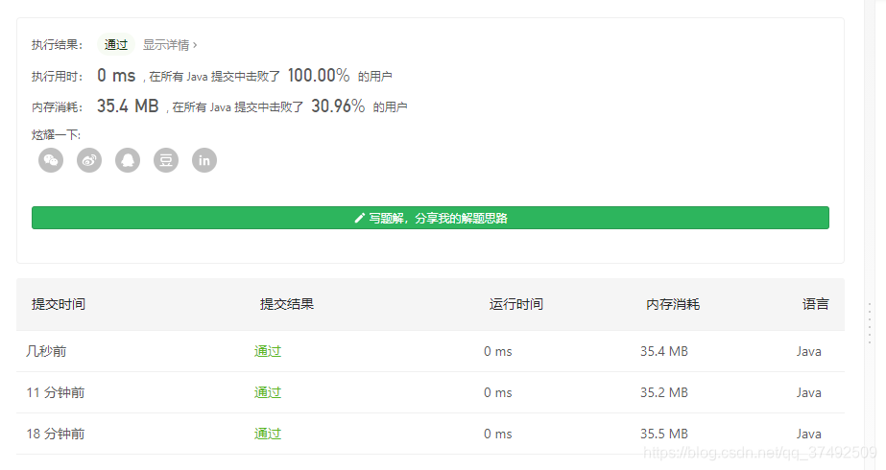Click the 35.2 MB table cell
This screenshot has width=886, height=470.
[x=664, y=392]
